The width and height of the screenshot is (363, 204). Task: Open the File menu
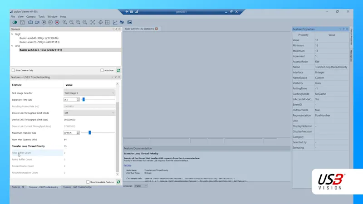click(x=13, y=17)
